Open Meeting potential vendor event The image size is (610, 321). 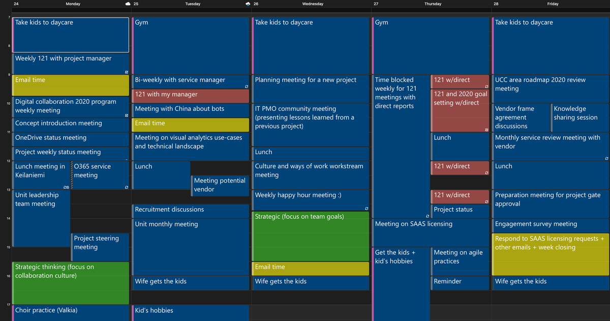pos(220,186)
